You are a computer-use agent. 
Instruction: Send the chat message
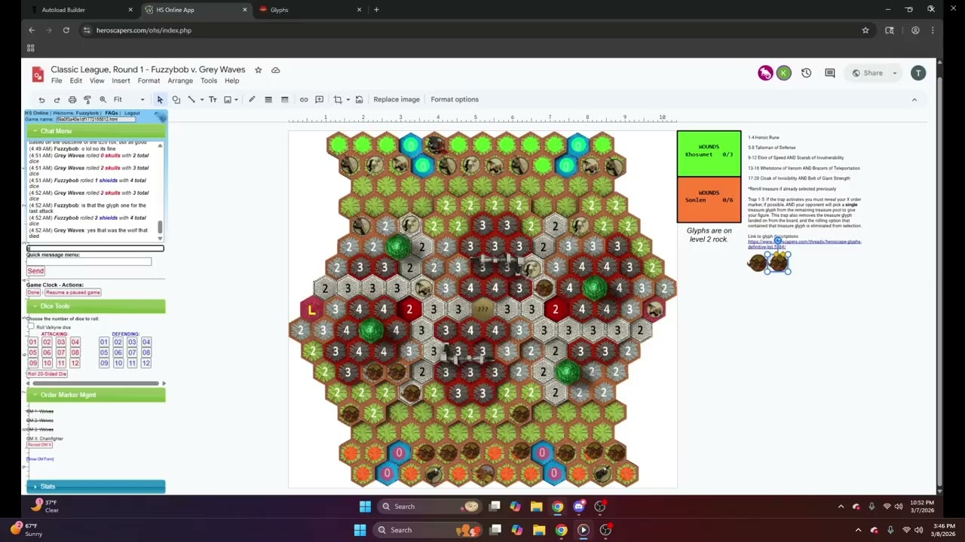35,271
